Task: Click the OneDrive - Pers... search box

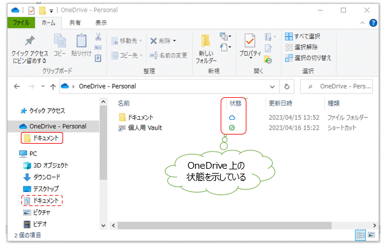Action: pyautogui.click(x=337, y=87)
